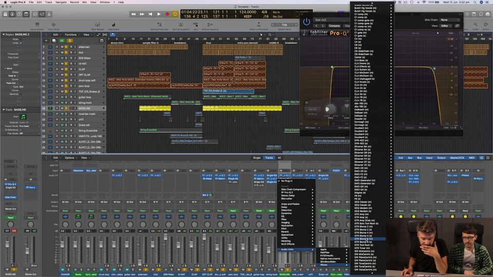Click the blue high cut EQ node
Image resolution: width=493 pixels, height=277 pixels.
tap(434, 68)
